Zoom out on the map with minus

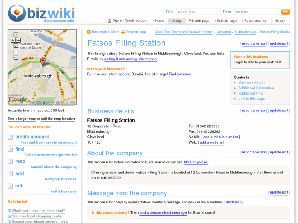click(x=16, y=57)
